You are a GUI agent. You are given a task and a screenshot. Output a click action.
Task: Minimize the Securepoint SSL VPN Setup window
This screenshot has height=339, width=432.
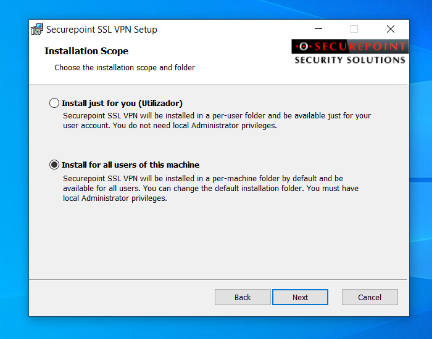pos(318,29)
